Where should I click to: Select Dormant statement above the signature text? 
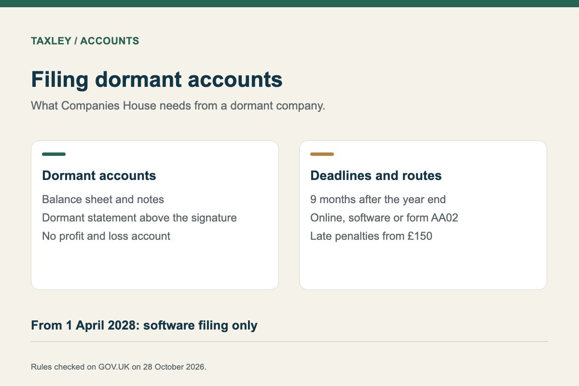click(139, 218)
